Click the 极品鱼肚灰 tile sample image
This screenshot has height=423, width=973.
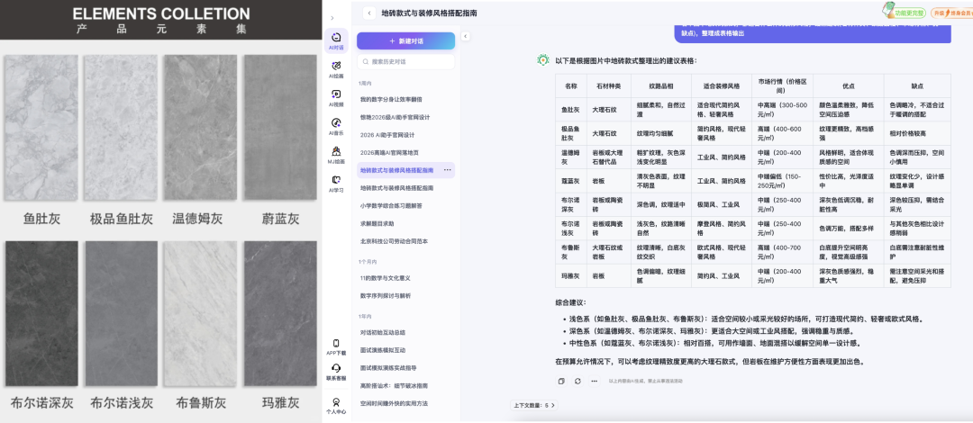[121, 128]
